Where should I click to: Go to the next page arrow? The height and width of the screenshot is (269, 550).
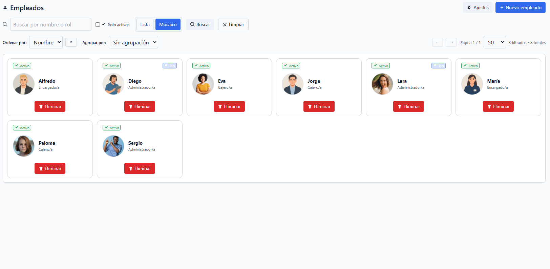coord(451,43)
